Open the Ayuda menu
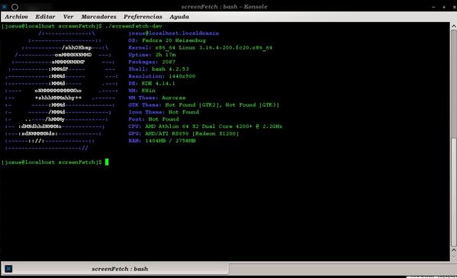The image size is (457, 278). click(179, 17)
